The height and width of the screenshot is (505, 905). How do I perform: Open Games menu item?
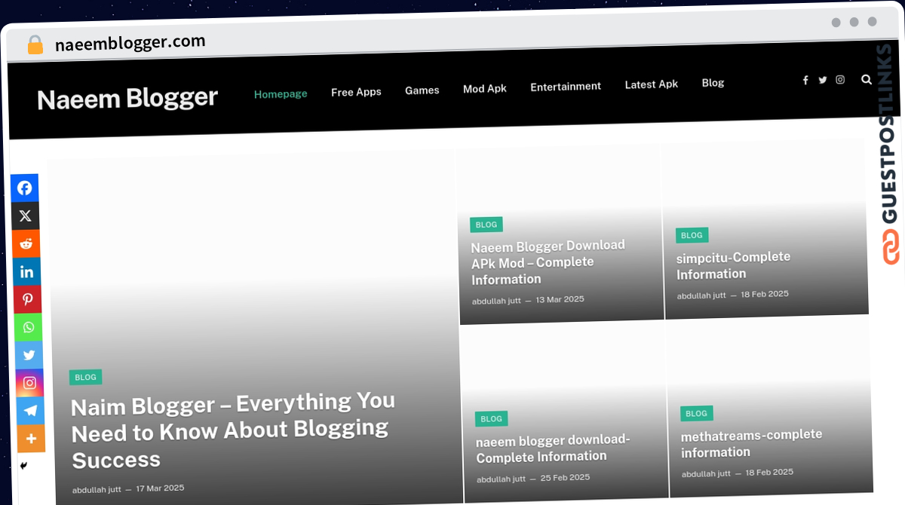422,90
